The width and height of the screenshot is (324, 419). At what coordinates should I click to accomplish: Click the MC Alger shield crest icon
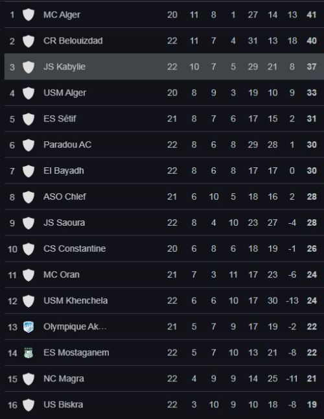(29, 15)
